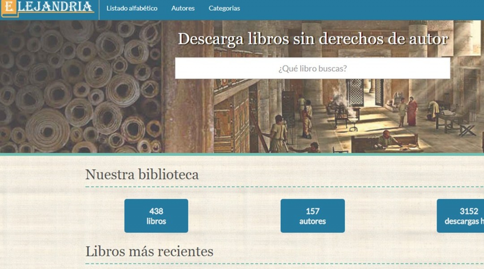
Task: Click the 'Libros más recientes' heading
Action: coord(149,251)
